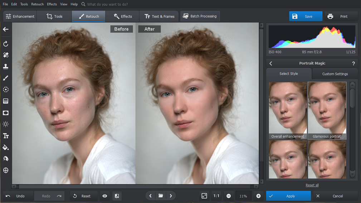The height and width of the screenshot is (203, 361).
Task: Choose the paint brush tool in sidebar
Action: pyautogui.click(x=6, y=78)
